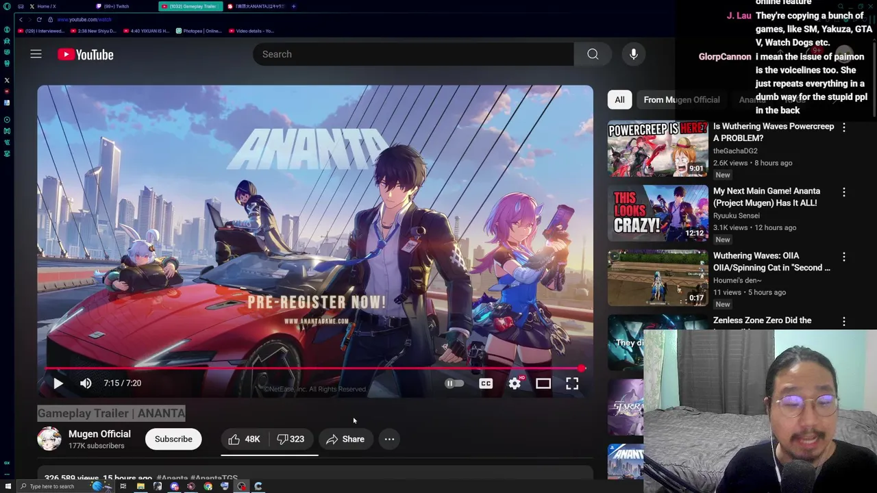Open the video settings gear

pyautogui.click(x=515, y=383)
